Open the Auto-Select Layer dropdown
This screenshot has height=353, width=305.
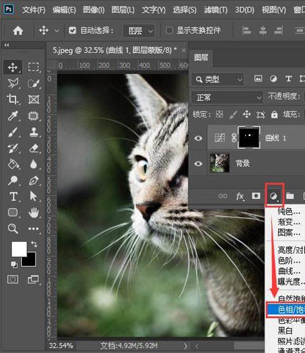point(139,31)
